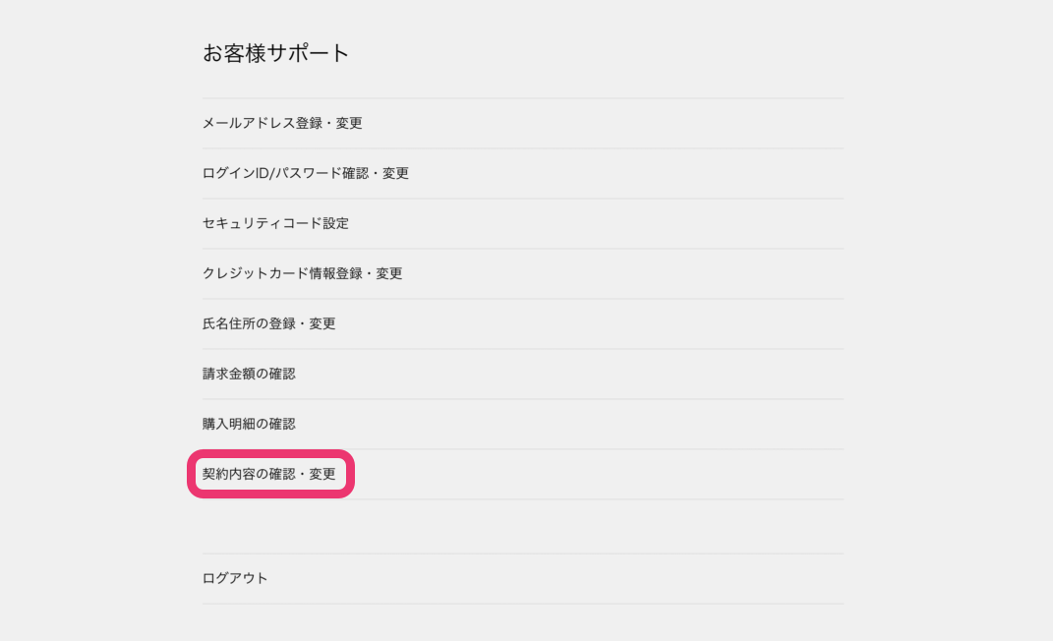Log out using the bottom list item
Screen dimensions: 1053x641
tap(235, 578)
